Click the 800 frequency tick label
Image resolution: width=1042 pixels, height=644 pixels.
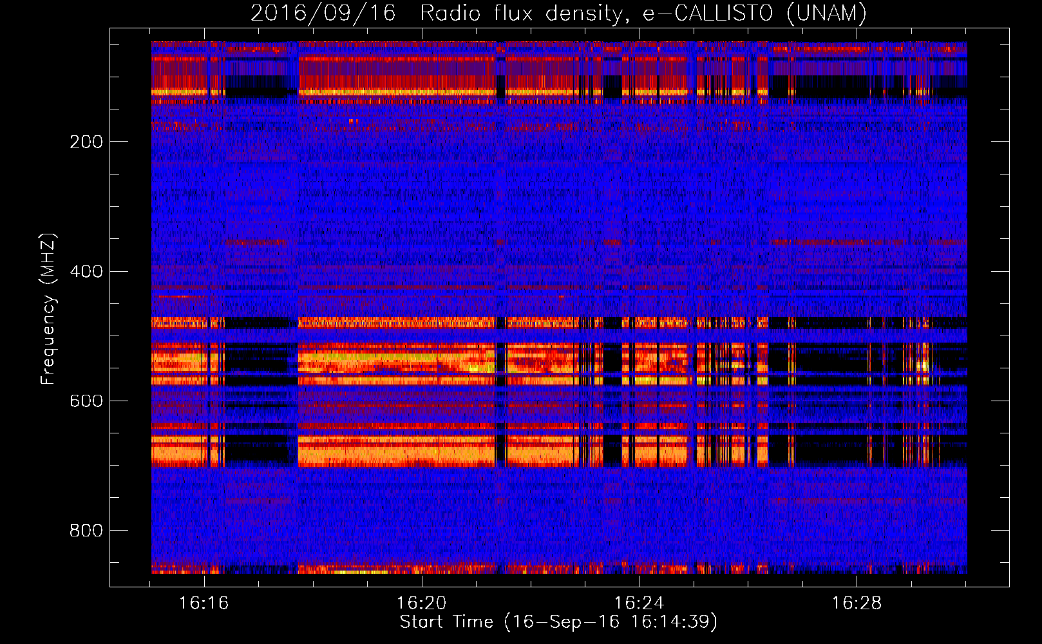(x=86, y=531)
